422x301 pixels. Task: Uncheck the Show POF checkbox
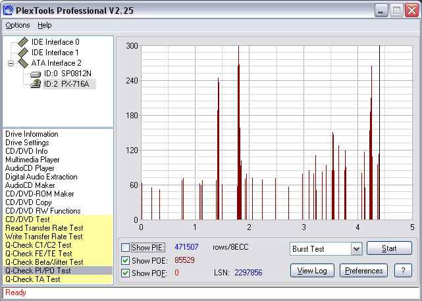[126, 273]
